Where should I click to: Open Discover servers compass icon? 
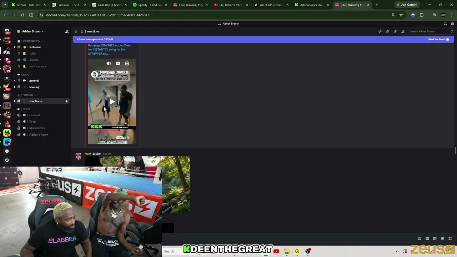pyautogui.click(x=7, y=160)
